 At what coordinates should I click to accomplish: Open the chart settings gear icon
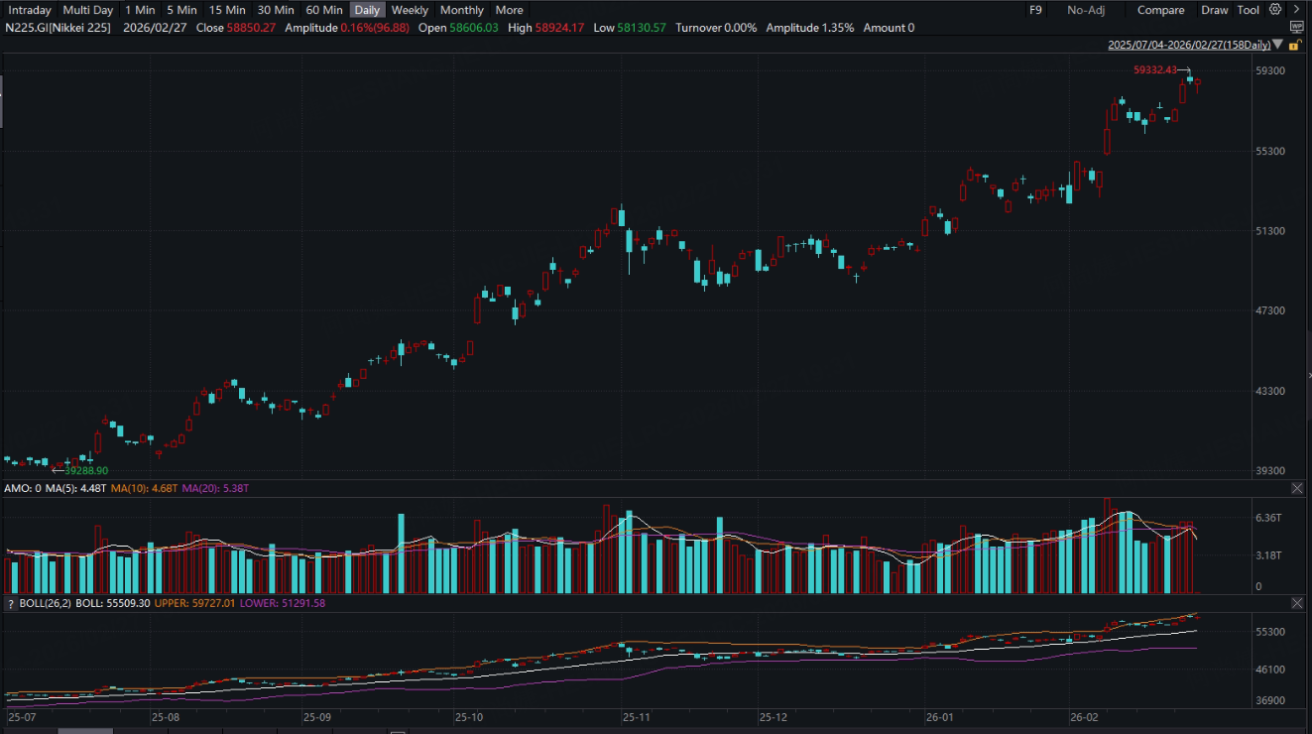(1275, 10)
